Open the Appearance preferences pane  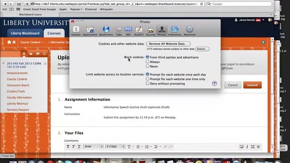click(90, 31)
